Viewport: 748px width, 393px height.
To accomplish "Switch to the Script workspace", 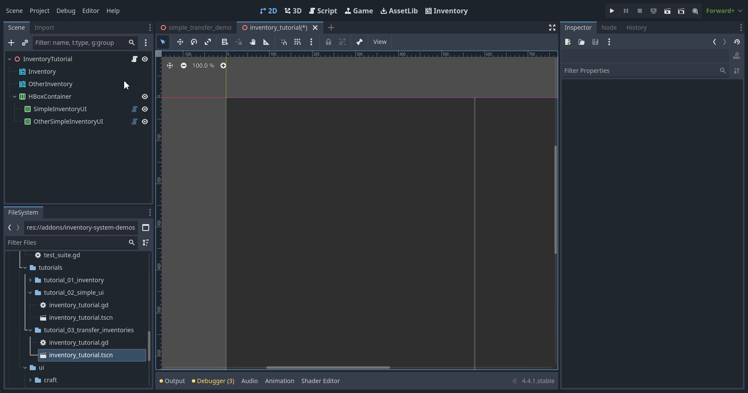I will (x=323, y=11).
